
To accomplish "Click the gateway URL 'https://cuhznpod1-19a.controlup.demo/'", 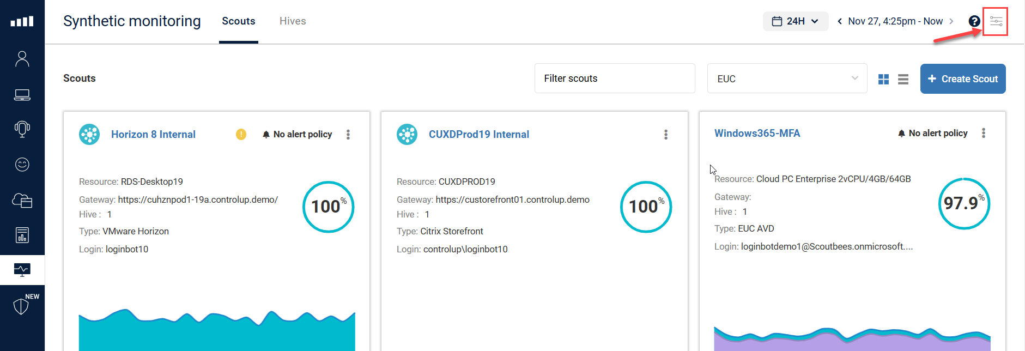I will click(198, 199).
